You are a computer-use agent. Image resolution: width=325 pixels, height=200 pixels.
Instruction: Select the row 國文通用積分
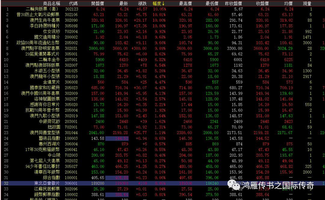(163, 37)
